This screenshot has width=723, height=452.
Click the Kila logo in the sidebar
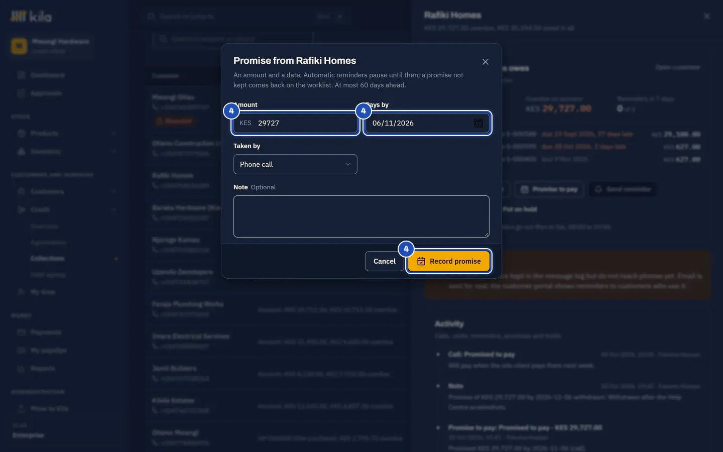tap(31, 17)
